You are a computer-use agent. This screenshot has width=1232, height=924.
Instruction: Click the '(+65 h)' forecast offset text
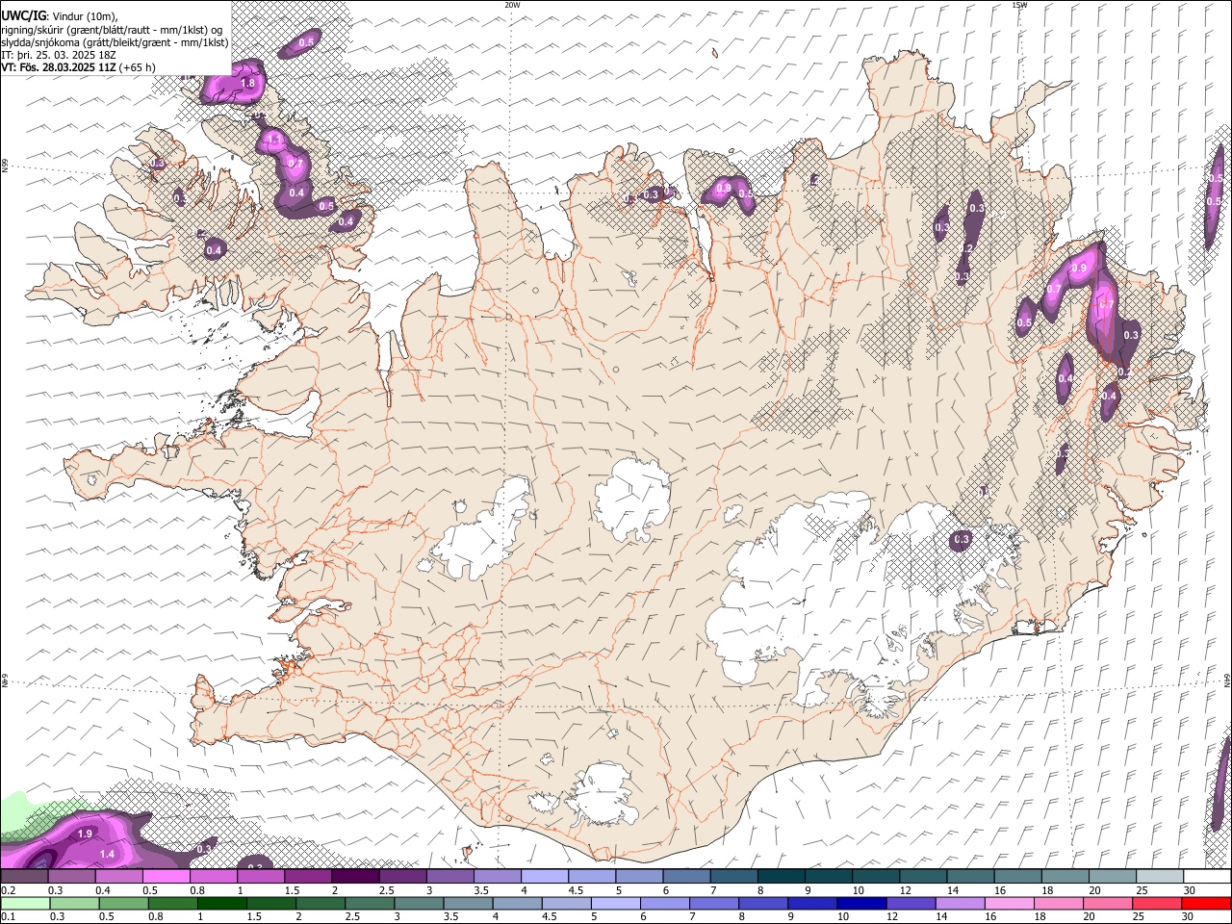pyautogui.click(x=138, y=67)
